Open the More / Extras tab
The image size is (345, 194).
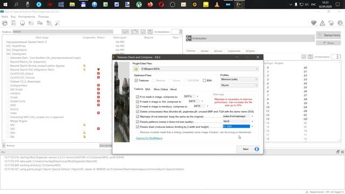[x=161, y=89]
